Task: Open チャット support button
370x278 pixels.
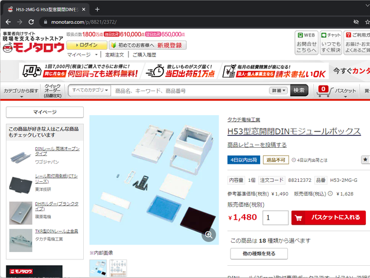Action: (x=331, y=43)
